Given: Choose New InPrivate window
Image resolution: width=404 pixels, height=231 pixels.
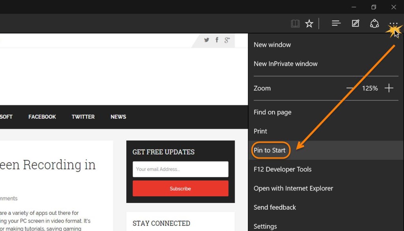Looking at the screenshot, I should (x=285, y=64).
